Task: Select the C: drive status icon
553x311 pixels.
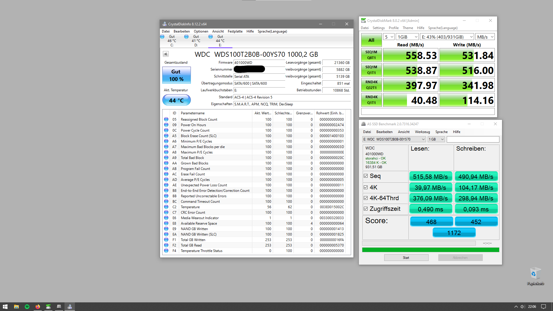Action: coord(162,37)
